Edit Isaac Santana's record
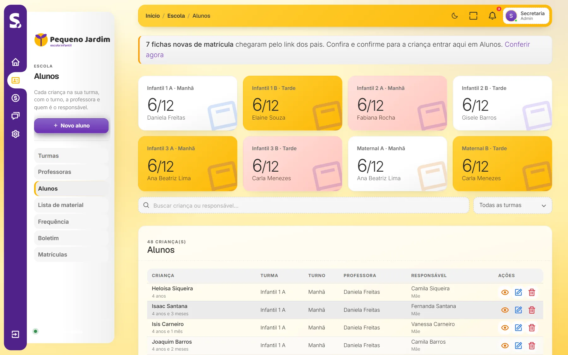Image resolution: width=568 pixels, height=355 pixels. (518, 310)
